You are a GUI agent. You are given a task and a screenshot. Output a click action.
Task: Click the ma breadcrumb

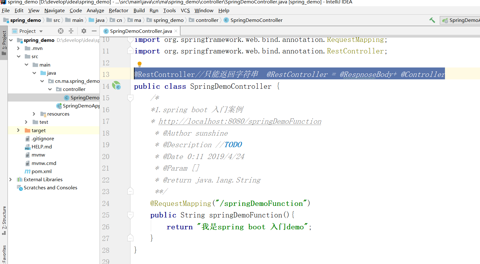[x=134, y=20]
